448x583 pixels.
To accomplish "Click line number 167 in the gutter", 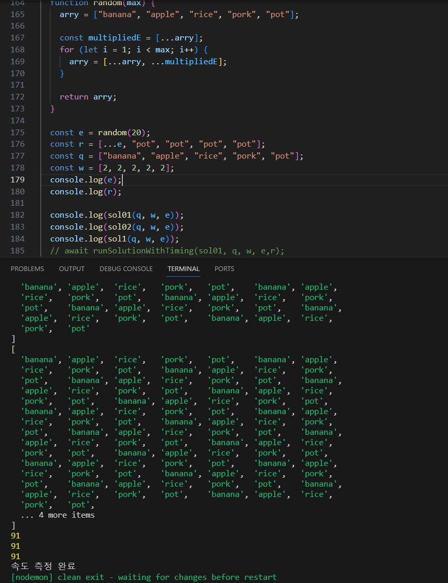I will coord(18,37).
